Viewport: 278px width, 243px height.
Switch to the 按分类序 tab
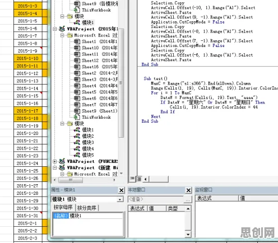pos(87,208)
